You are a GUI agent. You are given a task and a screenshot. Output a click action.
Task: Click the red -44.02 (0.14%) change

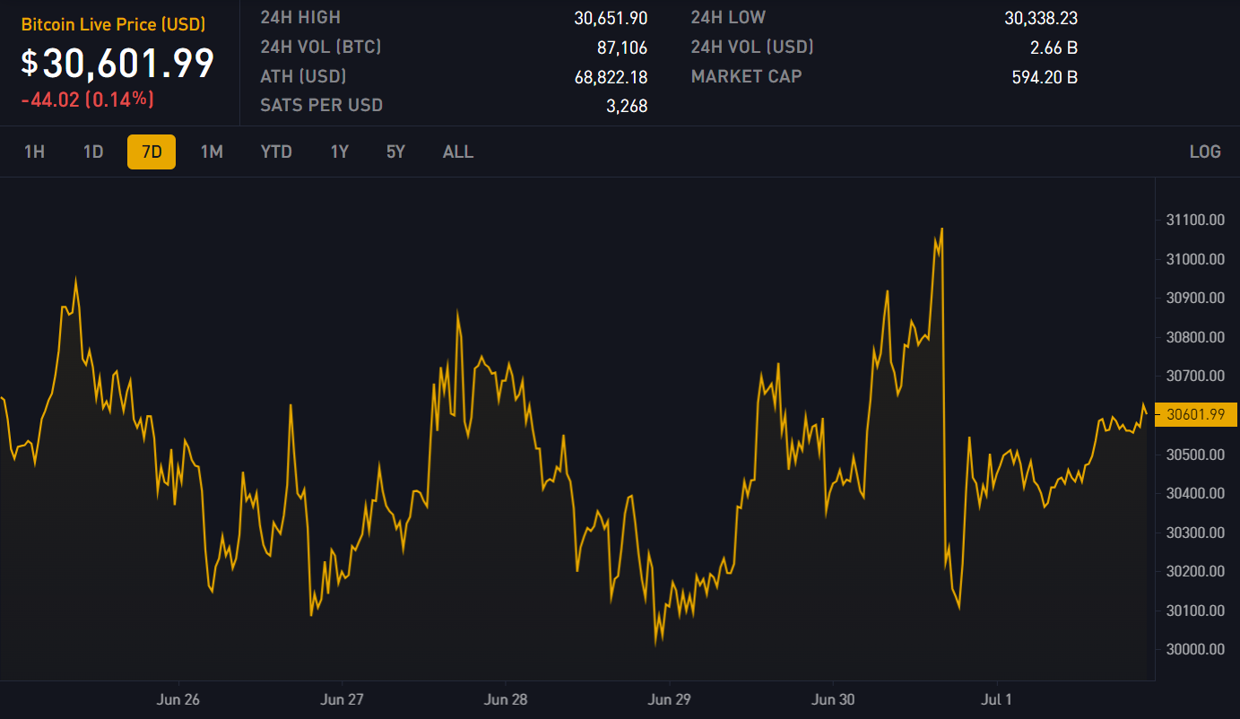[x=88, y=100]
